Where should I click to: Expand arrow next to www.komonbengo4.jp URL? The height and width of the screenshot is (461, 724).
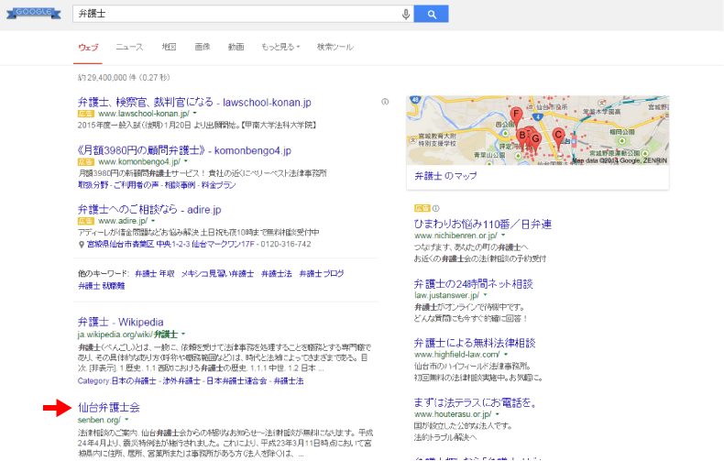point(186,161)
